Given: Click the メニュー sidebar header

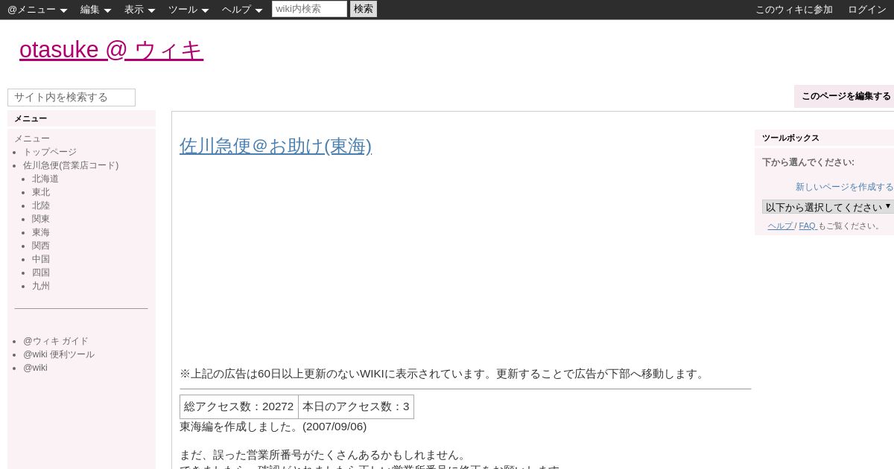Looking at the screenshot, I should click(81, 118).
